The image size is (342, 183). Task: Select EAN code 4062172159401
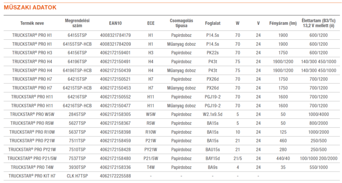(x=115, y=53)
